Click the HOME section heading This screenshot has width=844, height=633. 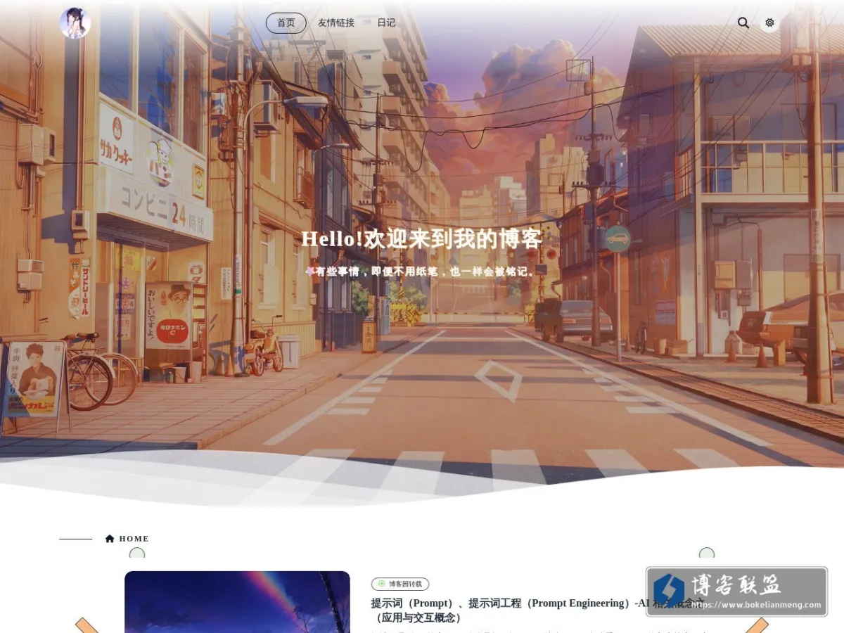click(134, 539)
